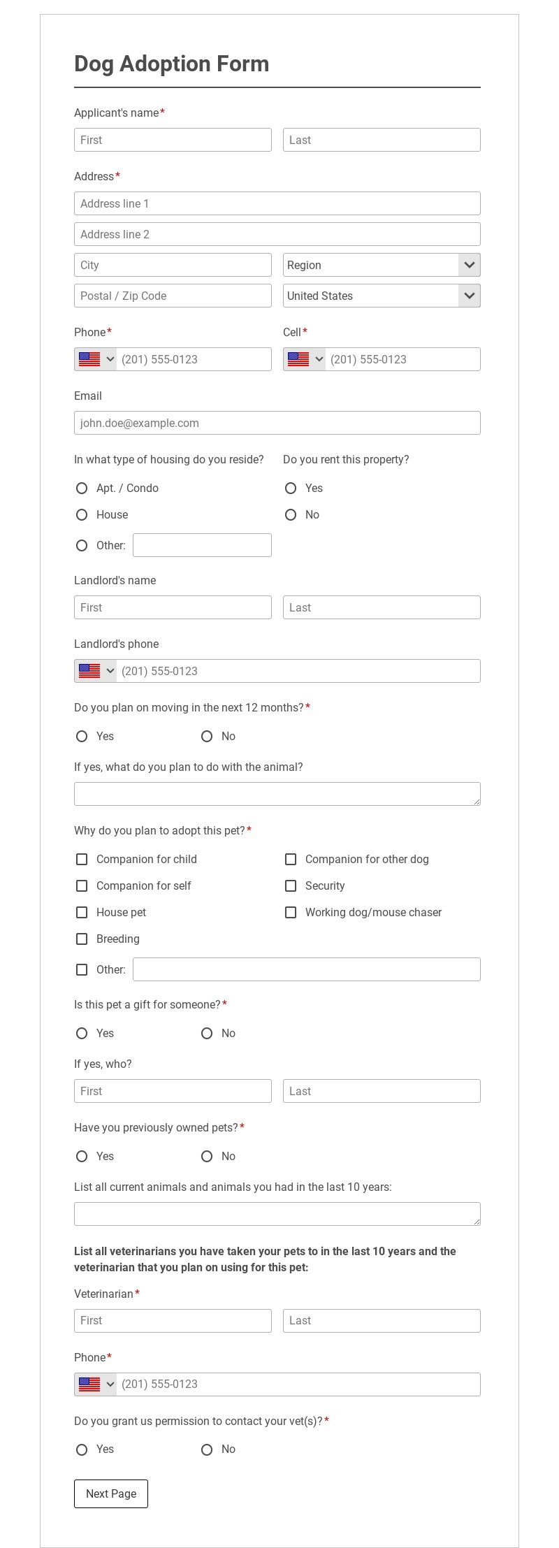Open country flag selector for Phone field
Screen dimensions: 559x1548
tap(96, 359)
